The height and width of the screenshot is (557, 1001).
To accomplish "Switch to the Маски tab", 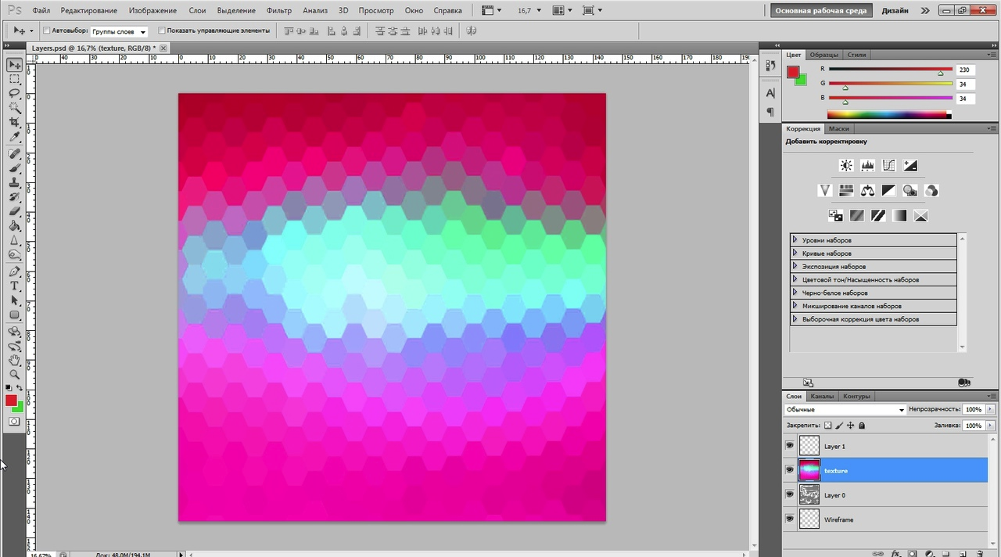I will point(838,128).
